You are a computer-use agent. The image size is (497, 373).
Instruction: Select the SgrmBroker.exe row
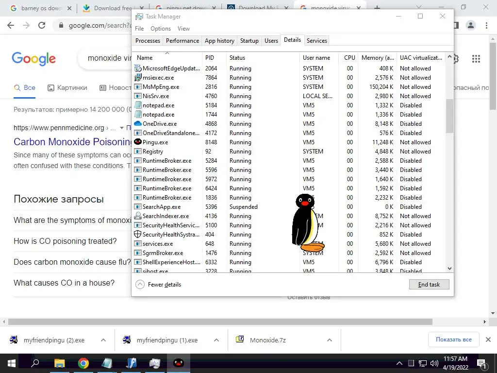(x=289, y=253)
